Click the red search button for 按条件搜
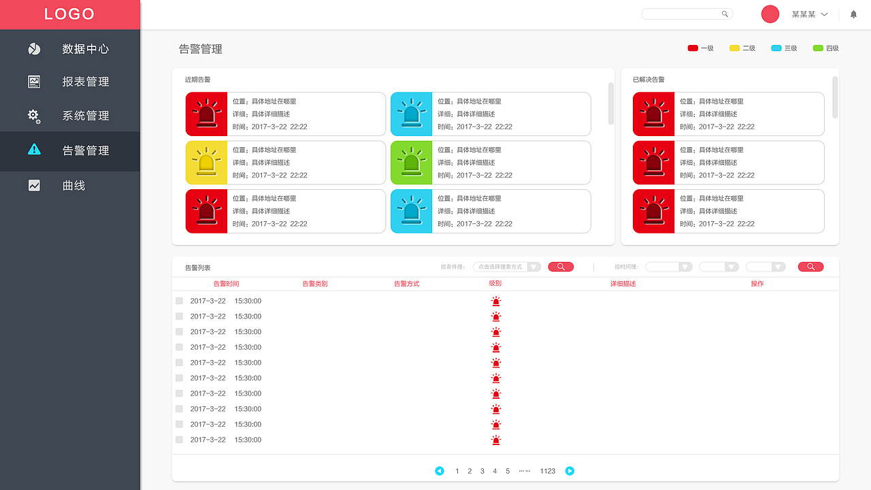This screenshot has height=490, width=871. pos(561,267)
